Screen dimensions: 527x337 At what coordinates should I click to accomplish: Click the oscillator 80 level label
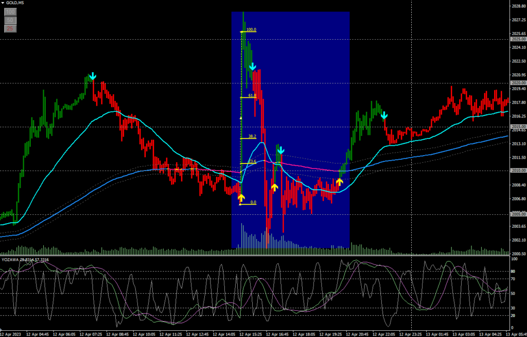tap(513, 272)
